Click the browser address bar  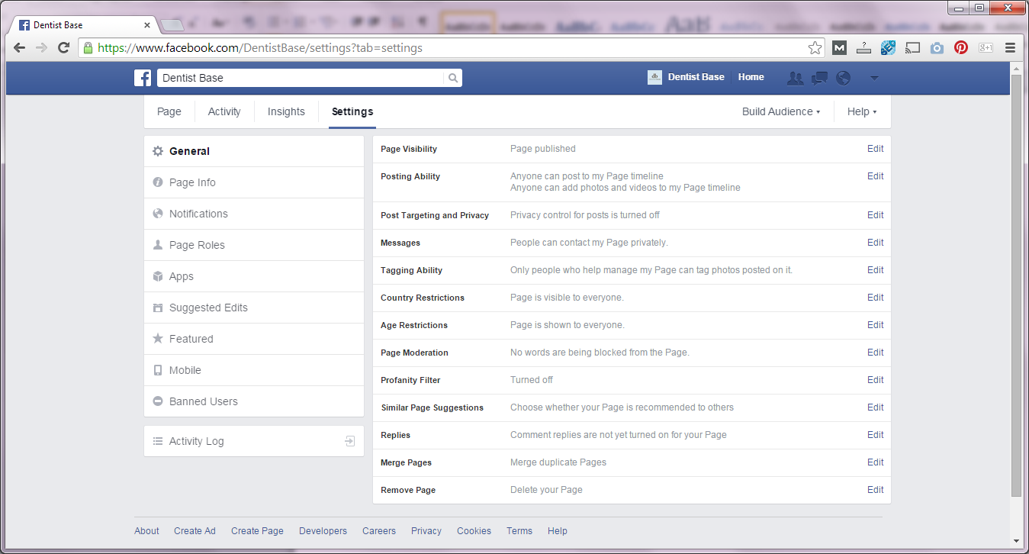(450, 47)
